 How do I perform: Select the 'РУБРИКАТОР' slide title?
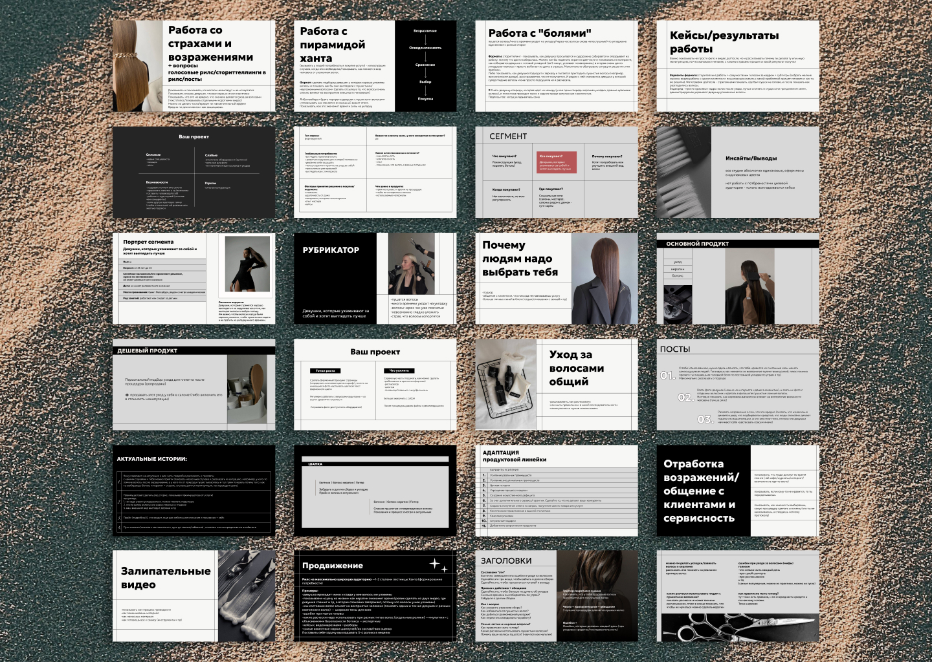click(331, 250)
